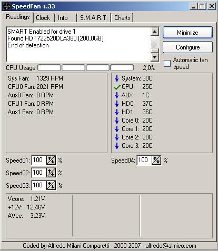The width and height of the screenshot is (218, 251).
Task: Click the blue arrow icon next to HD0
Action: point(117,104)
